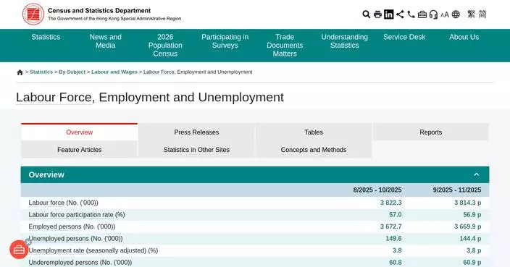This screenshot has height=267, width=510.
Task: Click the telephone contact icon
Action: click(x=411, y=14)
